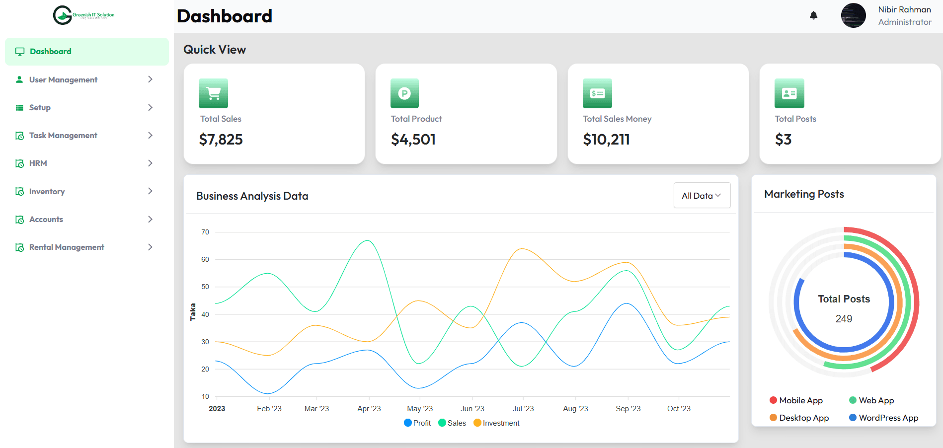
Task: Click the Mobile App red legend swatch
Action: [x=773, y=400]
